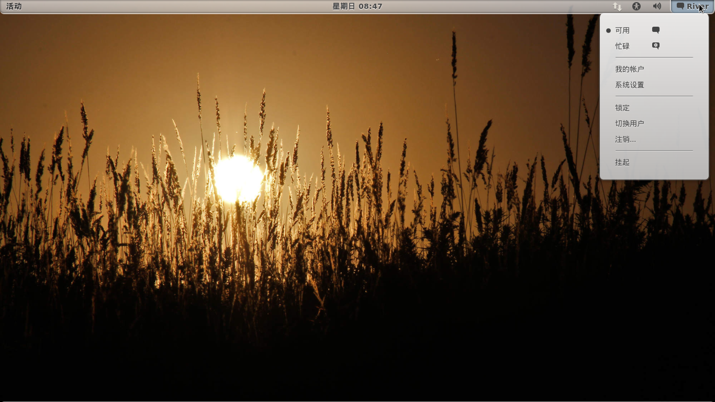Click the busy bubble icon beside 忙碌

click(x=656, y=46)
